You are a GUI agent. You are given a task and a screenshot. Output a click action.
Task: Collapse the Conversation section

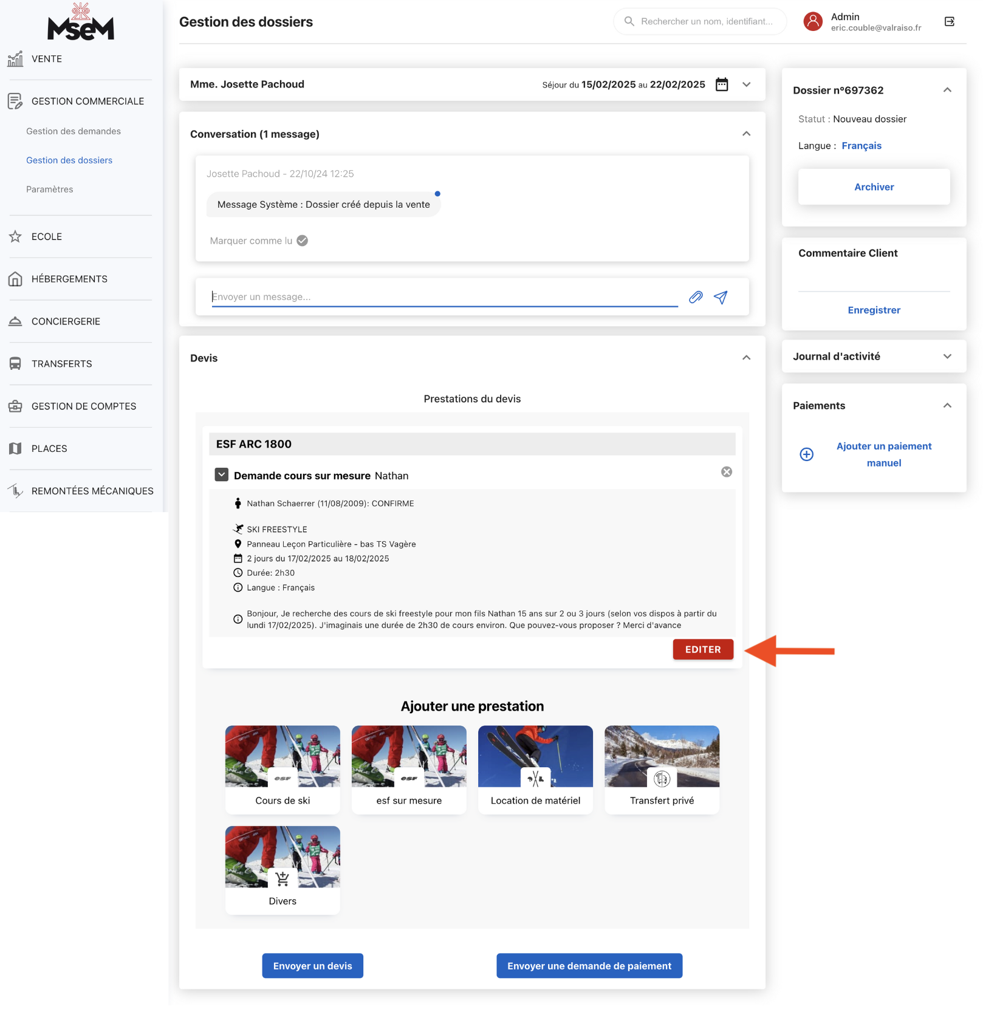click(x=747, y=134)
